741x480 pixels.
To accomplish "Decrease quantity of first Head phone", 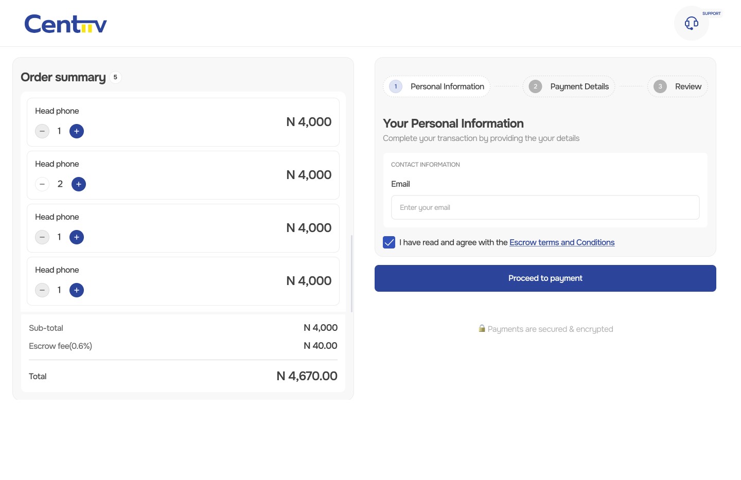I will coord(42,131).
